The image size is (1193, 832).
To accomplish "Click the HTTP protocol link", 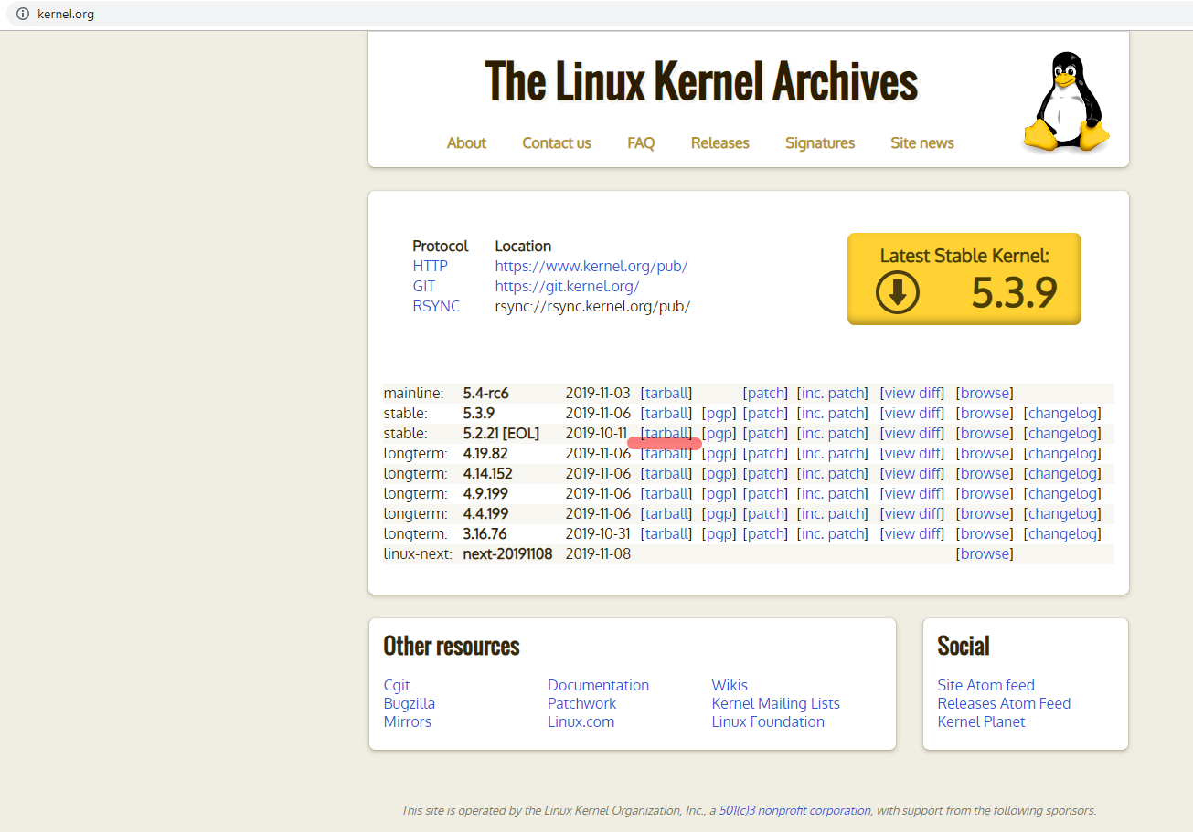I will point(431,266).
